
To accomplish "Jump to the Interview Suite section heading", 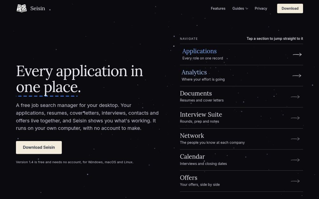I will click(x=201, y=115).
